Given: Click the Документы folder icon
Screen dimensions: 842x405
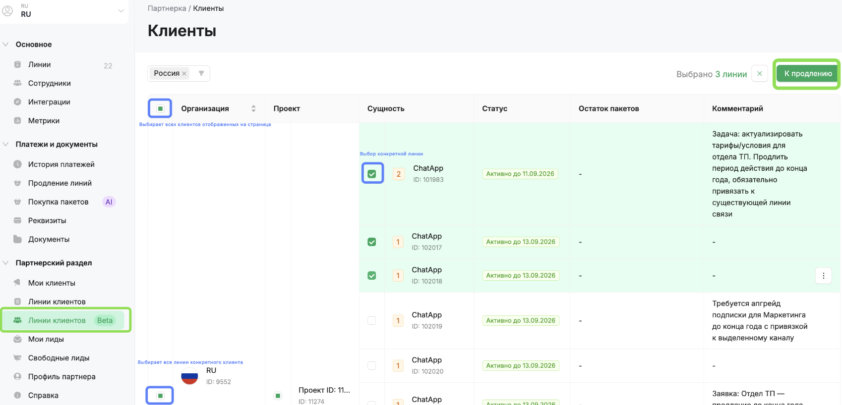Looking at the screenshot, I should [18, 240].
